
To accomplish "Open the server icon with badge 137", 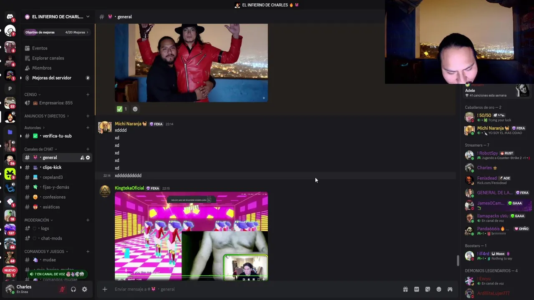I will 10,229.
